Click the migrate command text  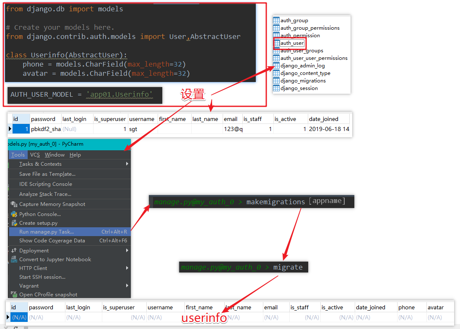point(288,267)
